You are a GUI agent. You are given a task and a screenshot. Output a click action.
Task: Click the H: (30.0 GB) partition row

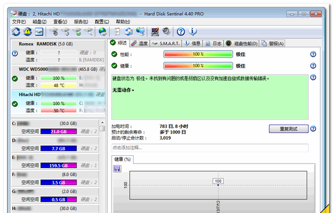pyautogui.click(x=56, y=208)
